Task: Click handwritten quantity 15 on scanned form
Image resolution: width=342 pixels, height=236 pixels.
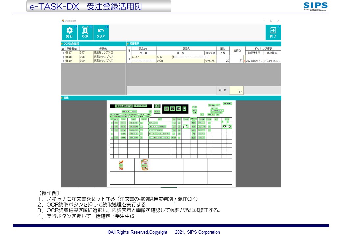Action: click(185, 127)
